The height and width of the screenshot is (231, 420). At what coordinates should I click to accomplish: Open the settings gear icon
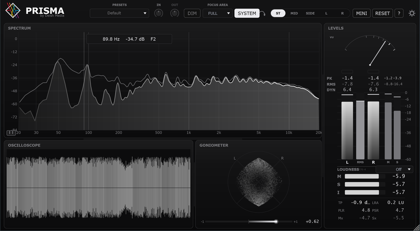[x=412, y=13]
